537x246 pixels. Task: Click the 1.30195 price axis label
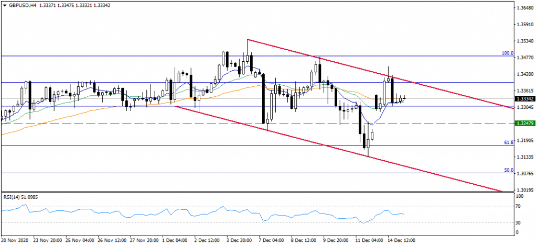pos(525,190)
